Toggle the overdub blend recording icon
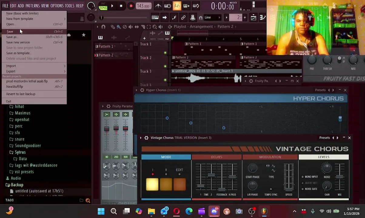The width and height of the screenshot is (365, 218). [x=186, y=6]
